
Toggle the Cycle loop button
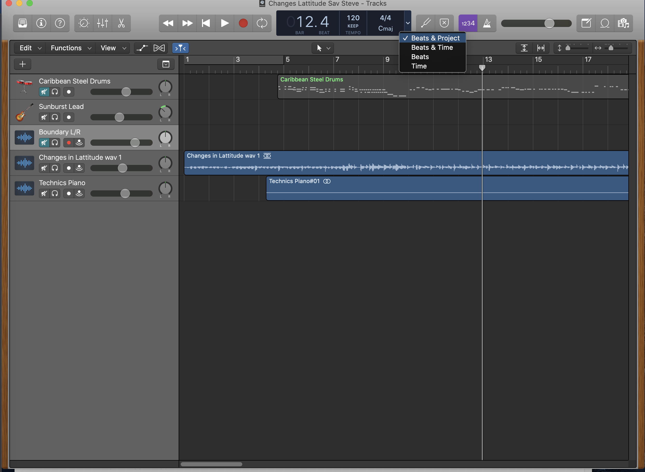tap(262, 23)
